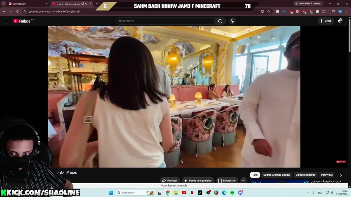Open FL Studio from the taskbar
351x197 pixels.
click(216, 193)
